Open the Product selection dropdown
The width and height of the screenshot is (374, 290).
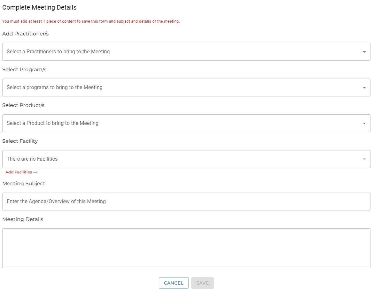[186, 123]
